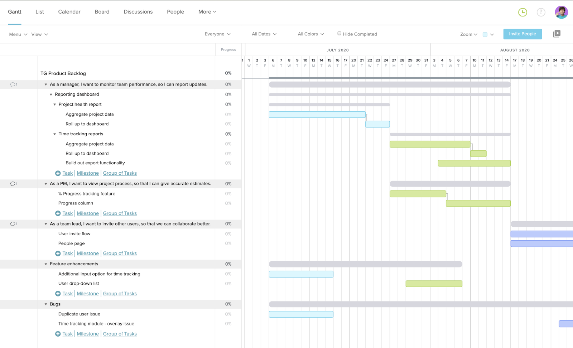Click Milestone link under Feature enhancements
This screenshot has width=573, height=348.
[88, 294]
